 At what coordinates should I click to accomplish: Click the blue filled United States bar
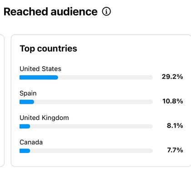tap(39, 77)
